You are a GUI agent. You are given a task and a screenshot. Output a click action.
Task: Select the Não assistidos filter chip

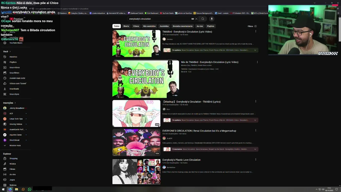[149, 26]
